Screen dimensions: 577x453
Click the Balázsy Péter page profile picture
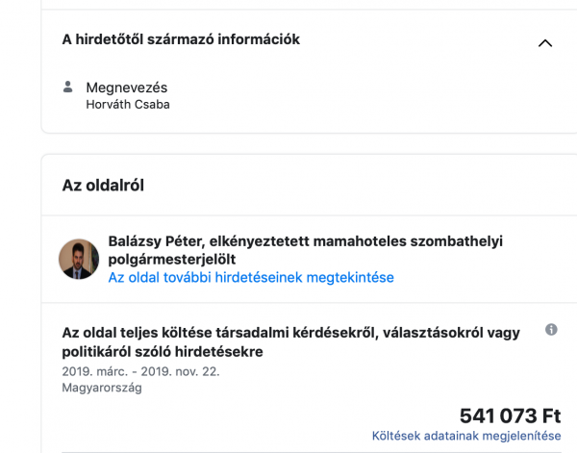click(79, 259)
